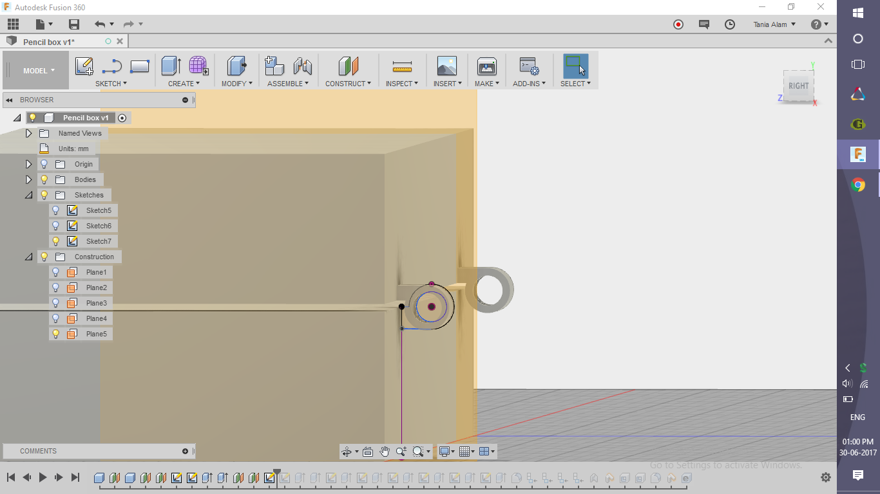Select the Orbit navigation tool
The height and width of the screenshot is (494, 880).
click(x=347, y=452)
